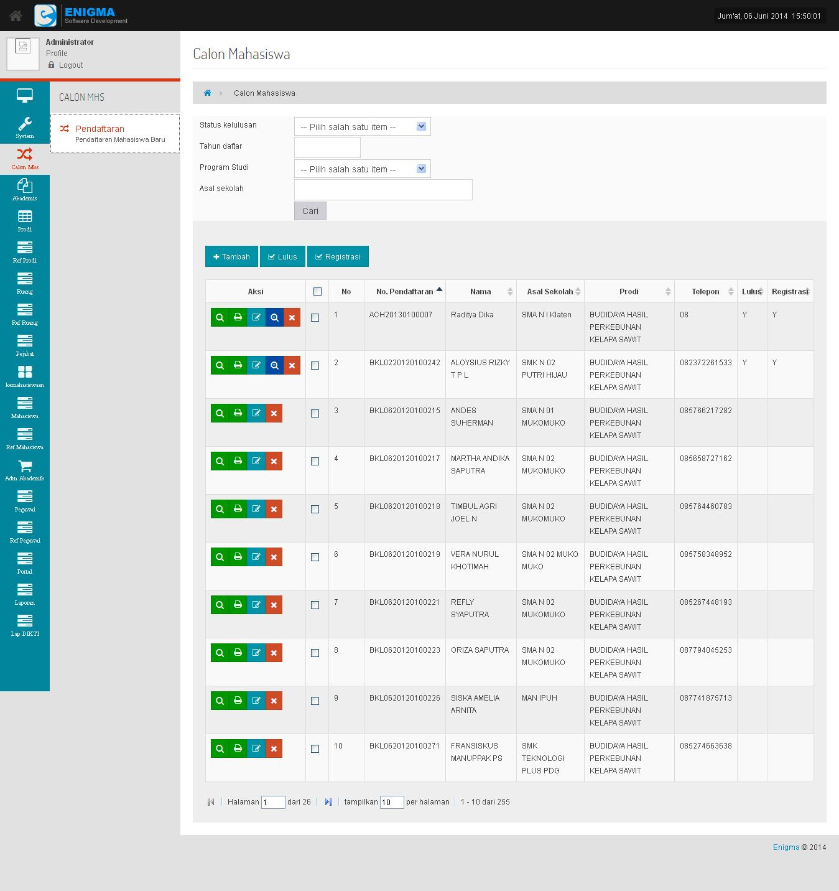Open Adm Akademik cart icon
The width and height of the screenshot is (839, 891).
(x=25, y=470)
